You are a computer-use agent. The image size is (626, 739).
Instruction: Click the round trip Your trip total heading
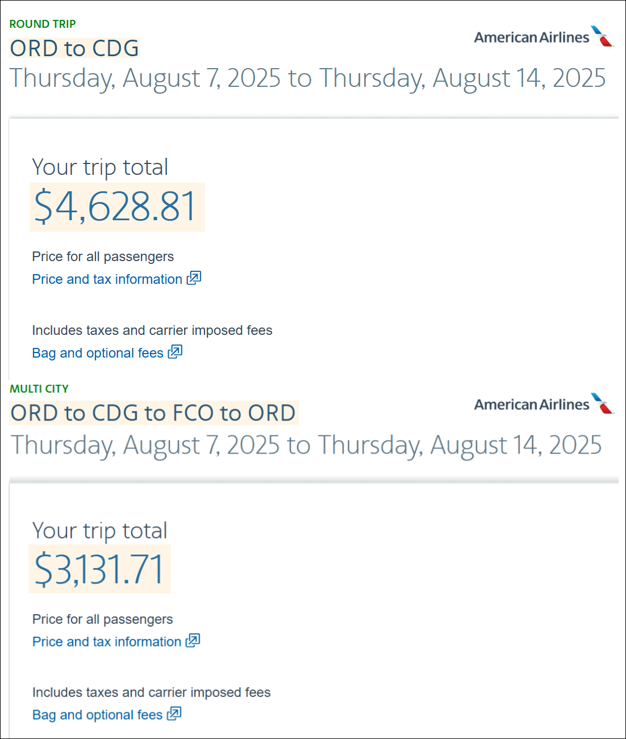[100, 167]
